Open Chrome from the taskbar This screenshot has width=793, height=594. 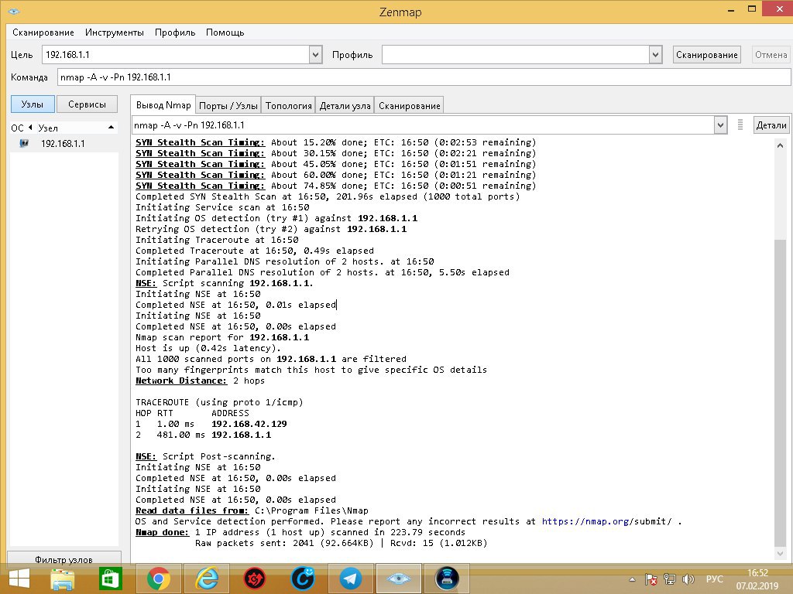158,579
